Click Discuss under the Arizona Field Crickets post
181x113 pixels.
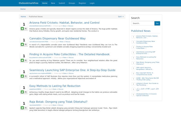click(71, 26)
